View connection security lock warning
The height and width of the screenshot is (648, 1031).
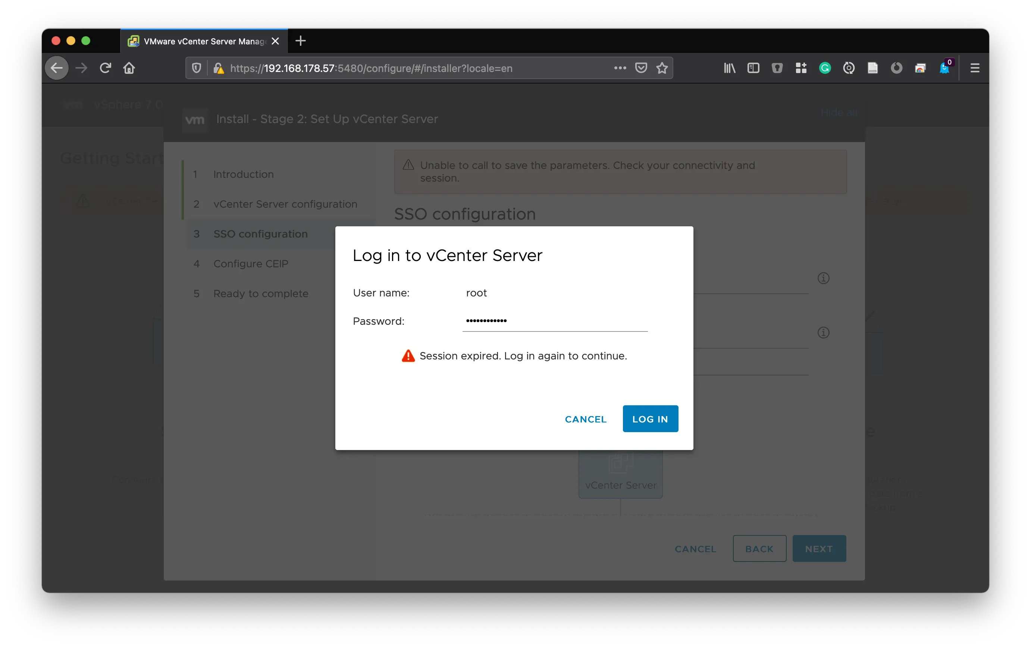pyautogui.click(x=218, y=68)
